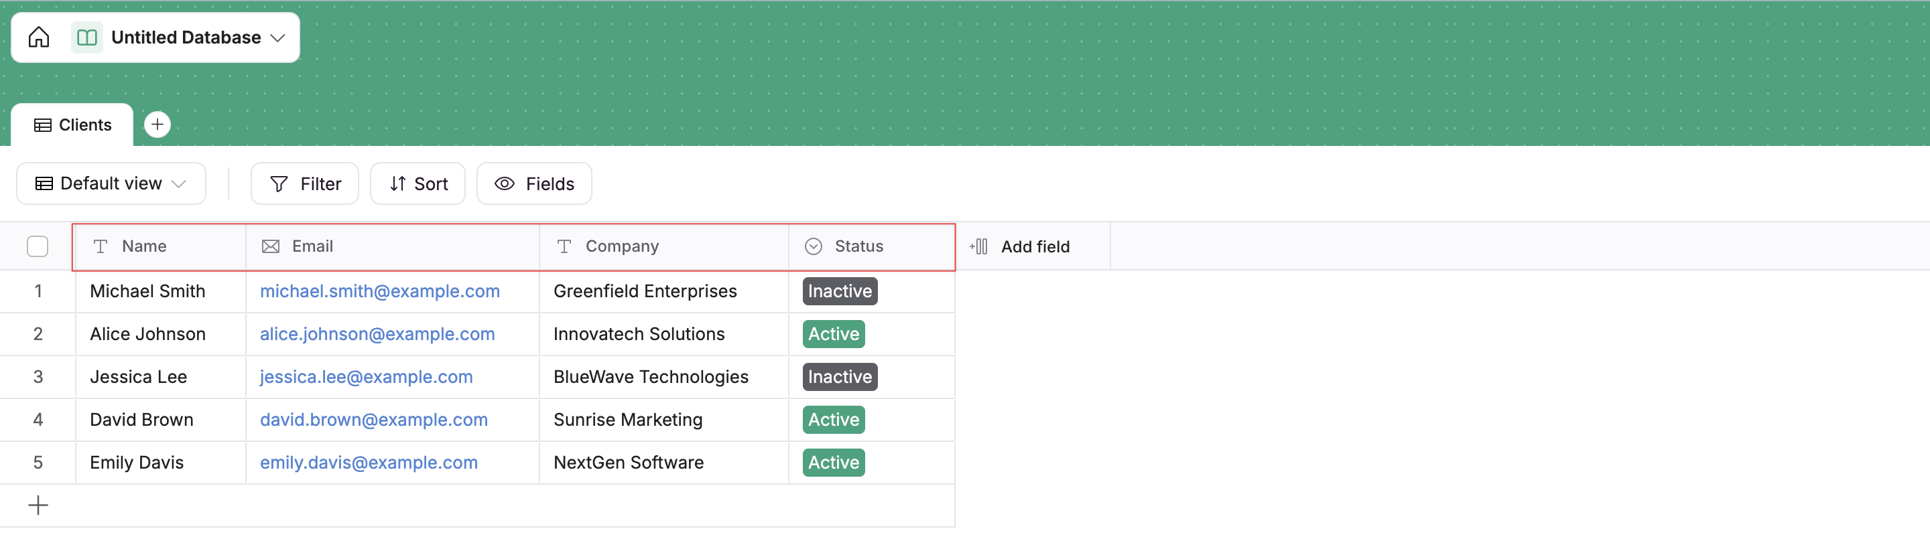The width and height of the screenshot is (1930, 553).
Task: Select the David Brown name cell
Action: (160, 419)
